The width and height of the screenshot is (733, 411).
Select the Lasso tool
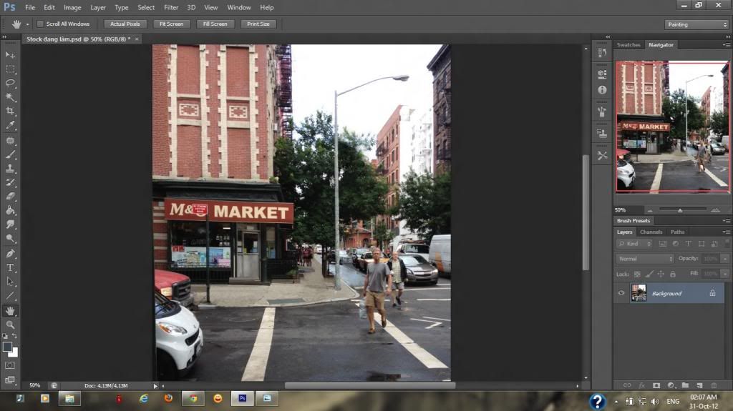(10, 83)
